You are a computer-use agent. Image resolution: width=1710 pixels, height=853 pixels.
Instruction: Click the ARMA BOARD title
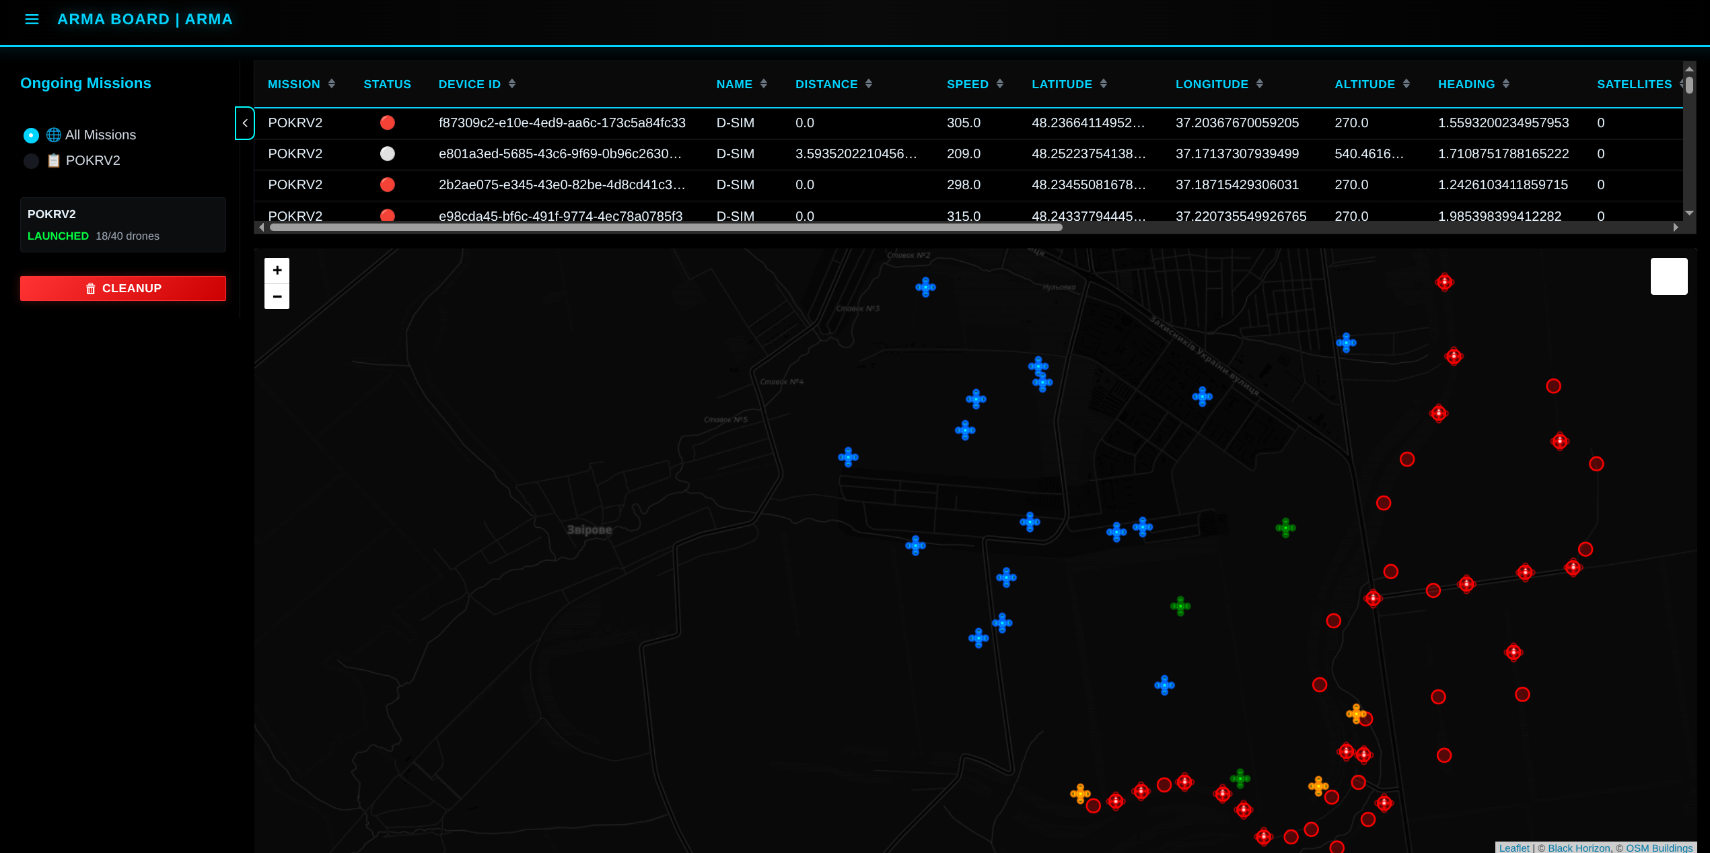coord(145,20)
